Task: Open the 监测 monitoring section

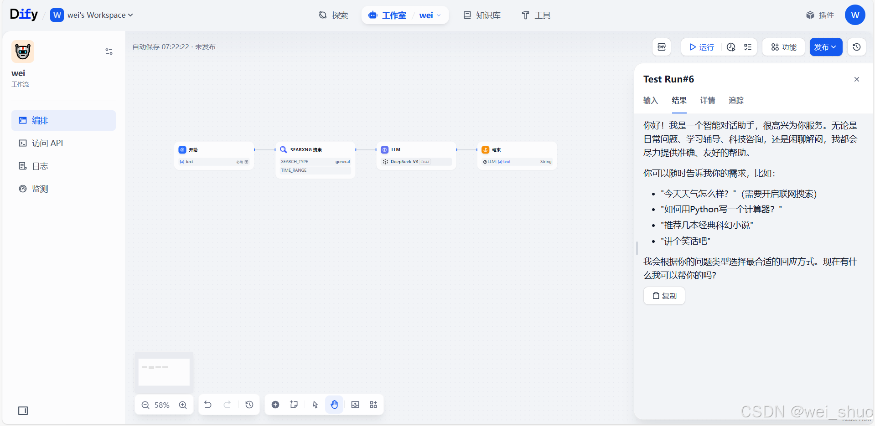Action: pyautogui.click(x=63, y=189)
